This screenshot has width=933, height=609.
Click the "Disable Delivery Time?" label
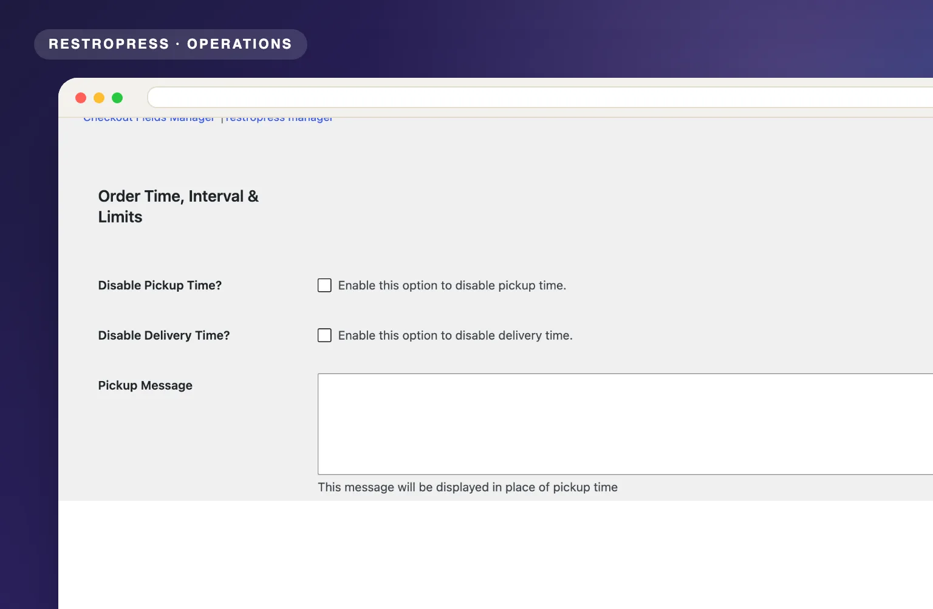pyautogui.click(x=164, y=335)
